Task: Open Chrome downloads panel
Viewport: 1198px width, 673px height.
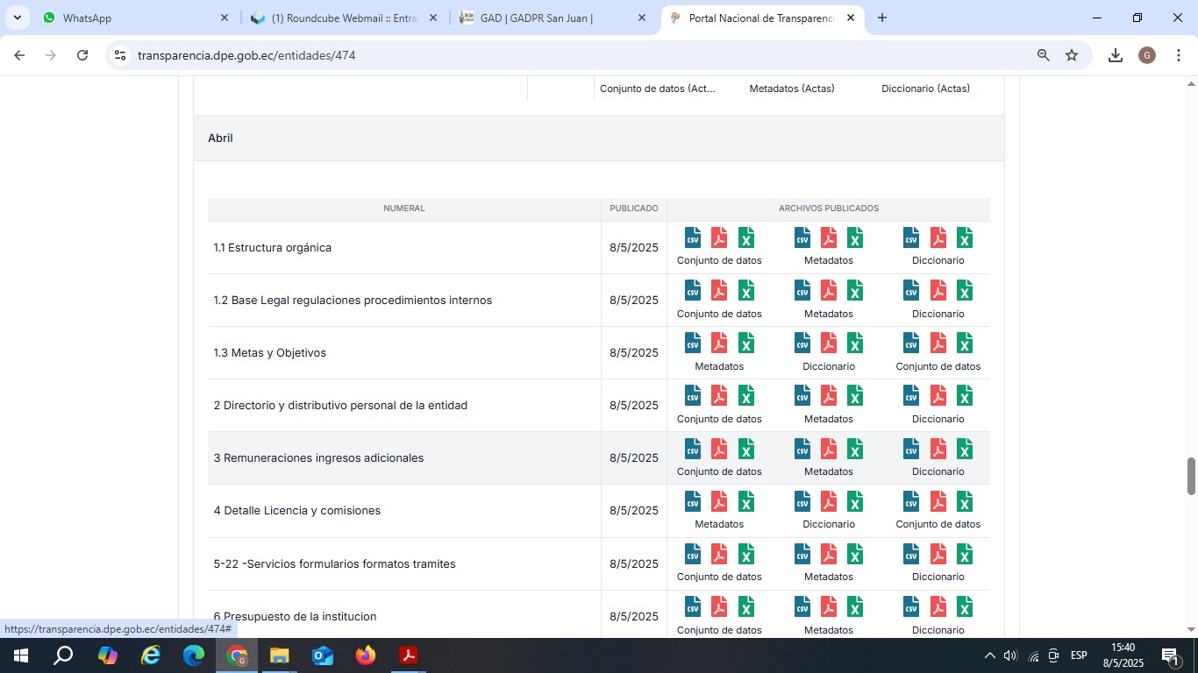Action: click(1116, 55)
